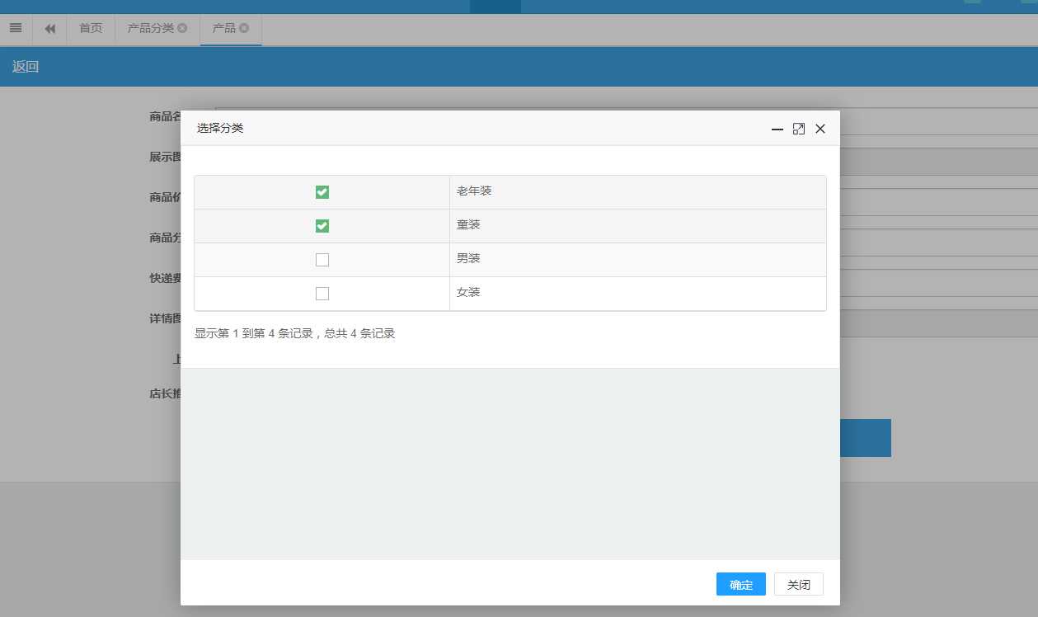Select the 女装 category name cell

pyautogui.click(x=638, y=294)
